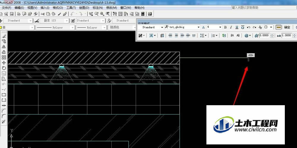Convert text with the uppercase button
Image resolution: width=297 pixels, height=148 pixels.
point(232,35)
